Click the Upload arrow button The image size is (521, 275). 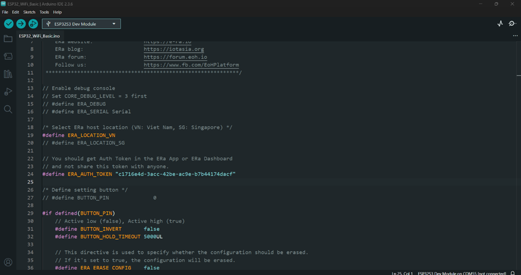(21, 24)
